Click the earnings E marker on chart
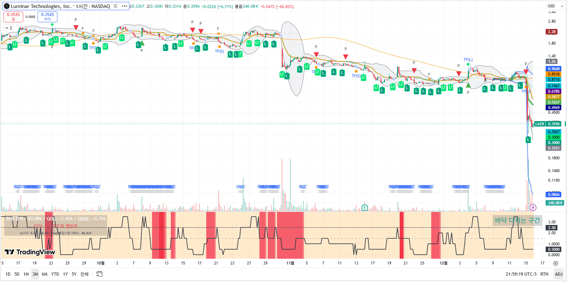 tap(365, 208)
